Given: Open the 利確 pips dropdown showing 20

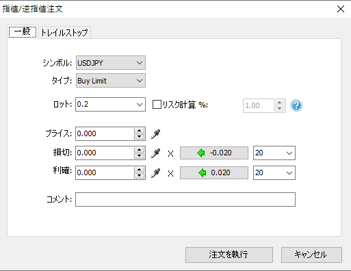Looking at the screenshot, I should pos(274,173).
